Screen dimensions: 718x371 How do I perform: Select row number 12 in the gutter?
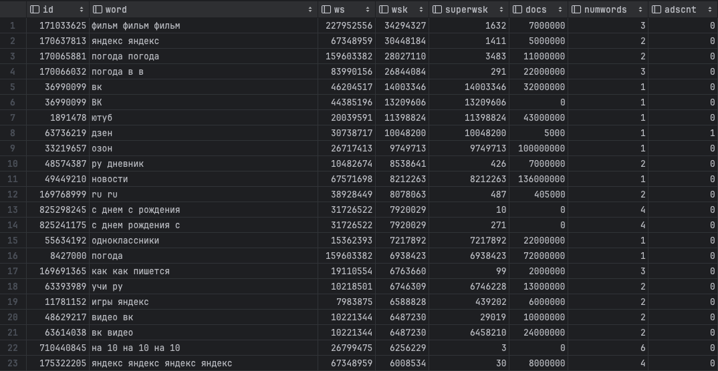tap(12, 194)
